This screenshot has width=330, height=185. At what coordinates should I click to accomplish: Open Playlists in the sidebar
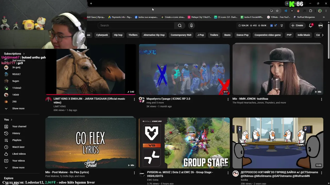click(17, 140)
